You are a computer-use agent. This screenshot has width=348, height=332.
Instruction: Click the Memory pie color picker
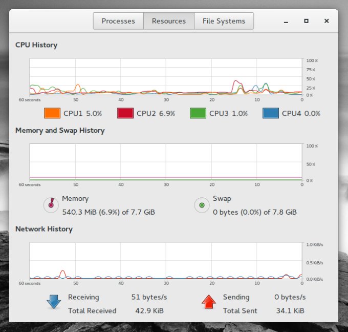click(x=51, y=205)
